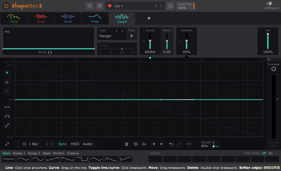Switch to the Filter shaper tab

point(95,18)
